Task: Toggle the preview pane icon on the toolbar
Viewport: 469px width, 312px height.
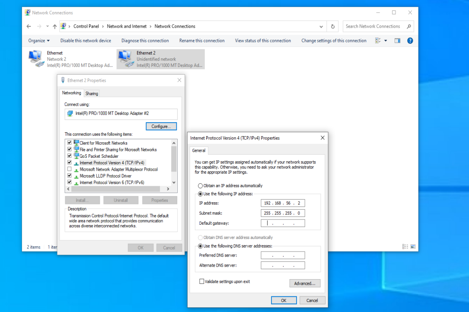Action: tap(397, 40)
